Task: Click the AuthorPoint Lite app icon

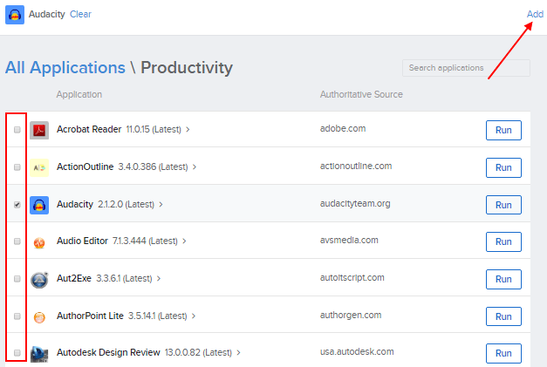Action: click(x=39, y=316)
